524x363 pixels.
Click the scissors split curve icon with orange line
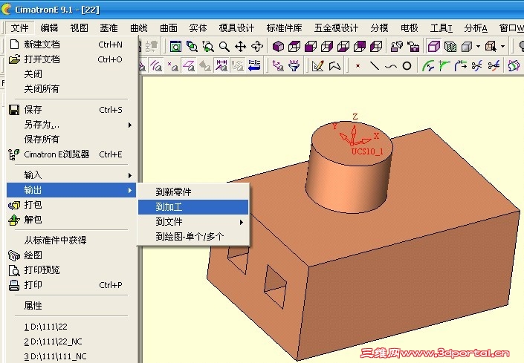pyautogui.click(x=494, y=65)
